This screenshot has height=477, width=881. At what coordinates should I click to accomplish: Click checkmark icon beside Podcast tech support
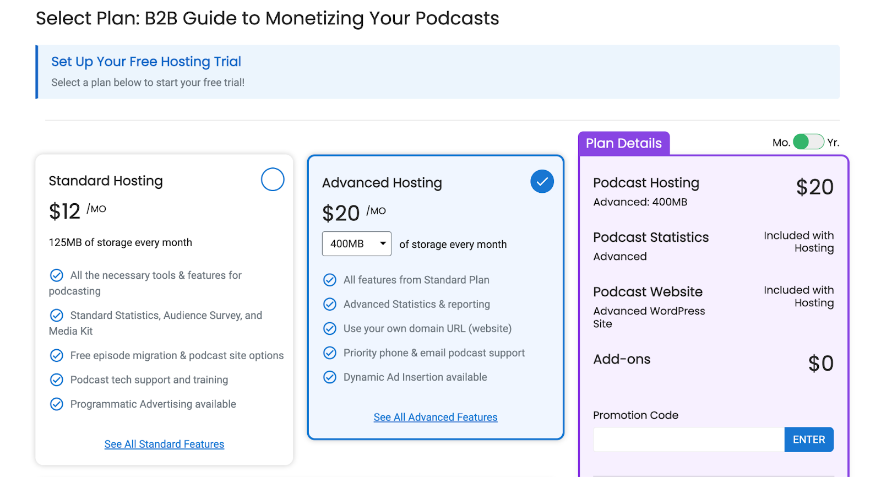click(57, 380)
